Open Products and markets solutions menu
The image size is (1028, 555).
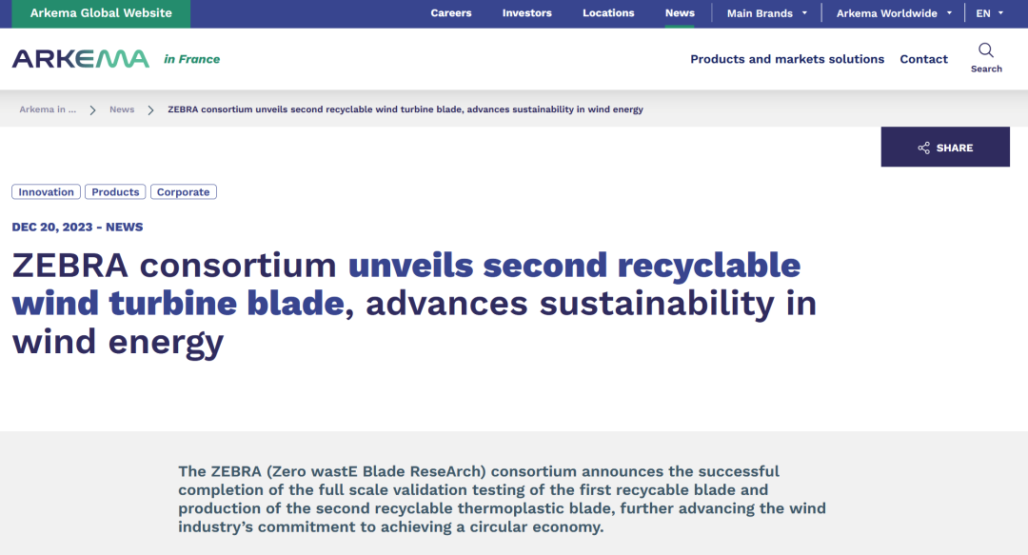pyautogui.click(x=787, y=59)
